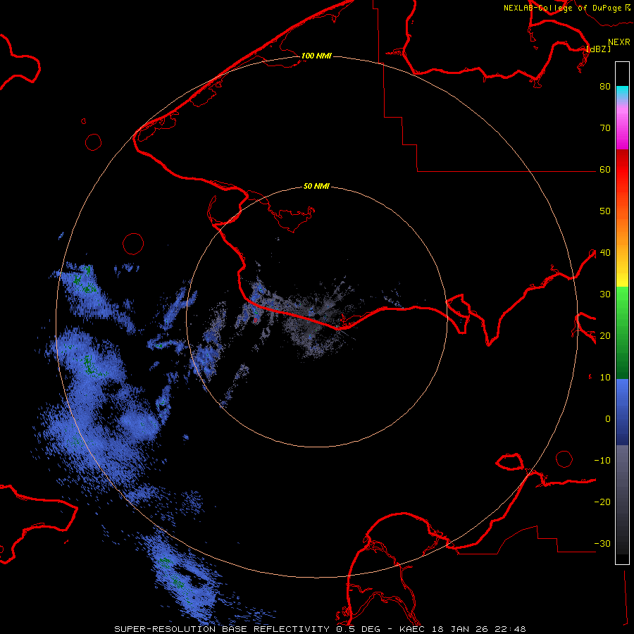Click the 0 value on color scale
Screen dimensions: 634x634
click(608, 419)
